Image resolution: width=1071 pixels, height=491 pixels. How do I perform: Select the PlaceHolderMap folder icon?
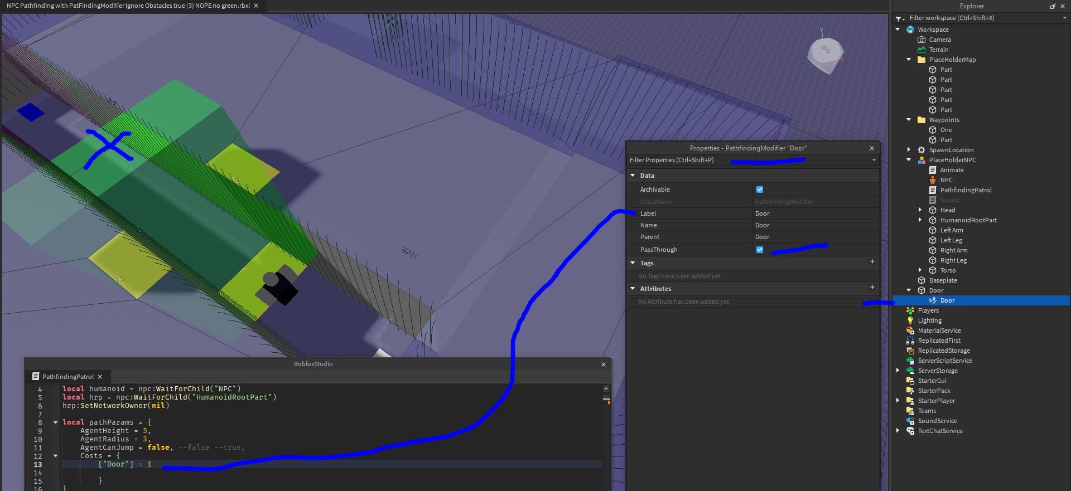922,60
